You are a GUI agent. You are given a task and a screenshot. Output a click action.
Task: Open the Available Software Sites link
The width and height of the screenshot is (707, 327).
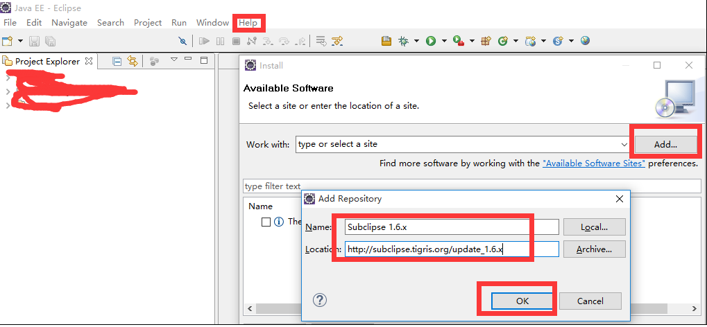pyautogui.click(x=594, y=163)
